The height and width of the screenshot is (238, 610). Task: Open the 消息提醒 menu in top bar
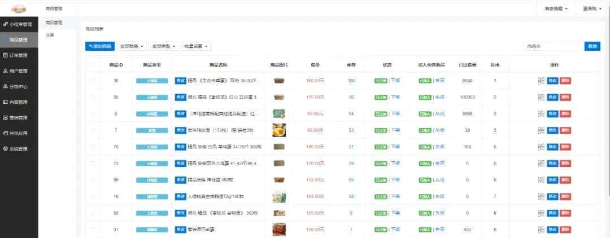pyautogui.click(x=556, y=9)
